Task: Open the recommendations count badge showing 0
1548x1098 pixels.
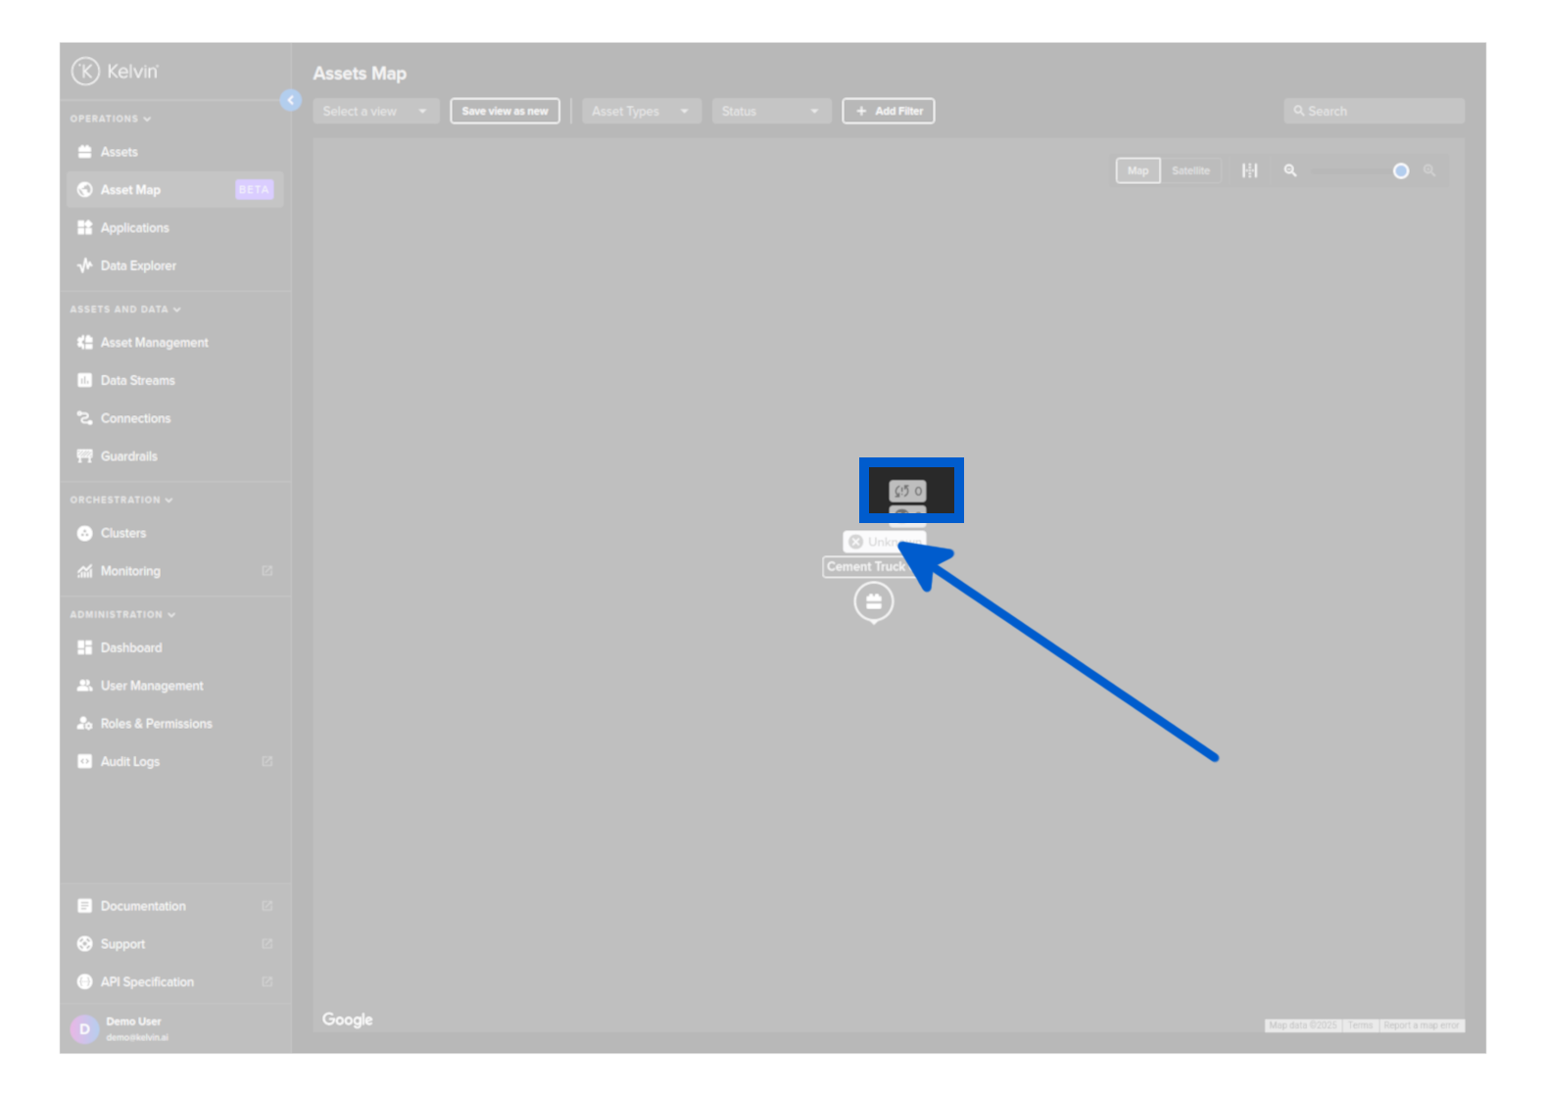Action: [907, 491]
